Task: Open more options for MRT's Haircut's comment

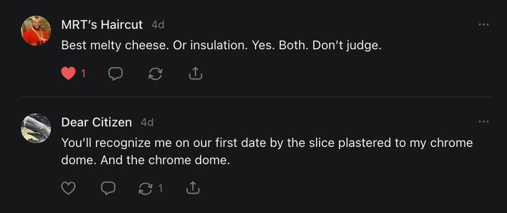Action: coord(483,25)
